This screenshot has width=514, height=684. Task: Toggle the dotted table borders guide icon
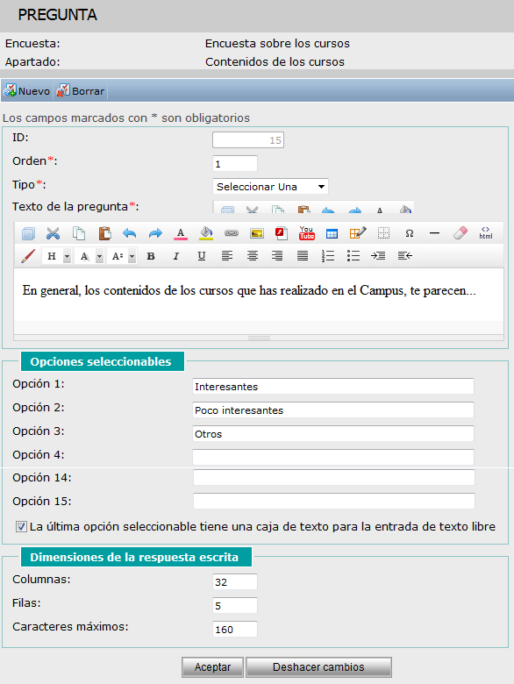tap(383, 233)
